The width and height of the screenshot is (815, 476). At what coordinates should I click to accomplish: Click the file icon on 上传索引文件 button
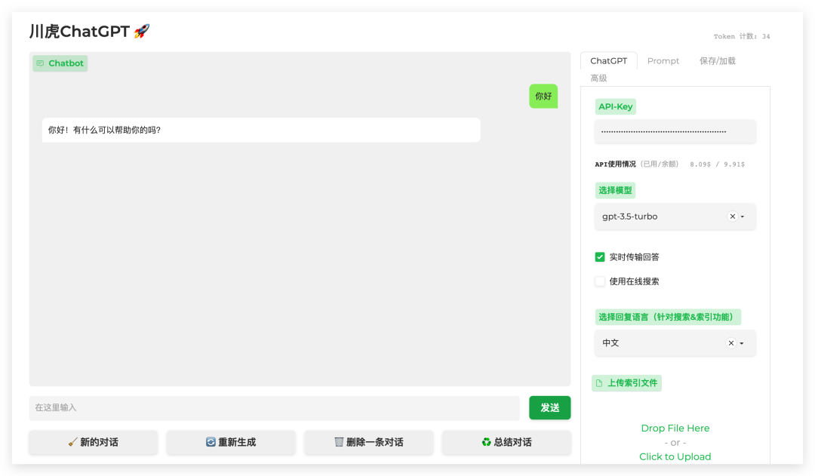pos(599,382)
